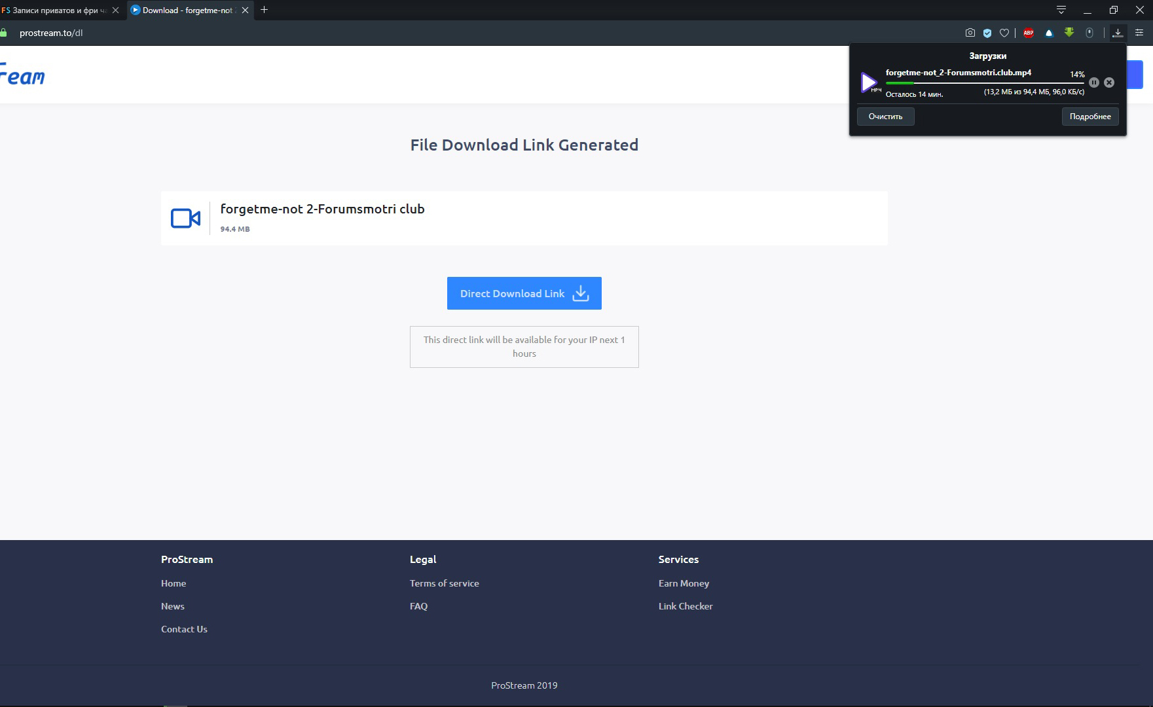Click the Очистить button in downloads

(x=885, y=117)
